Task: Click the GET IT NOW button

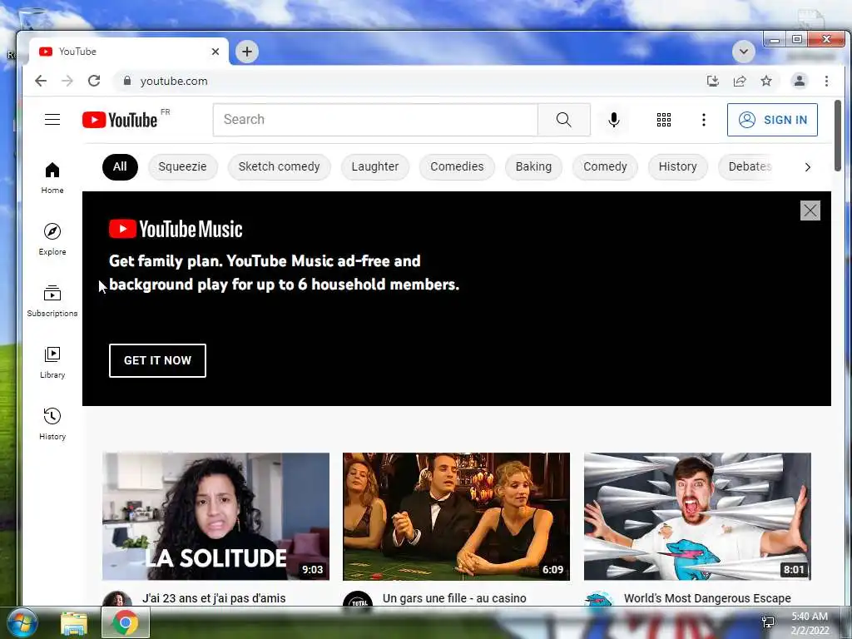Action: click(157, 360)
